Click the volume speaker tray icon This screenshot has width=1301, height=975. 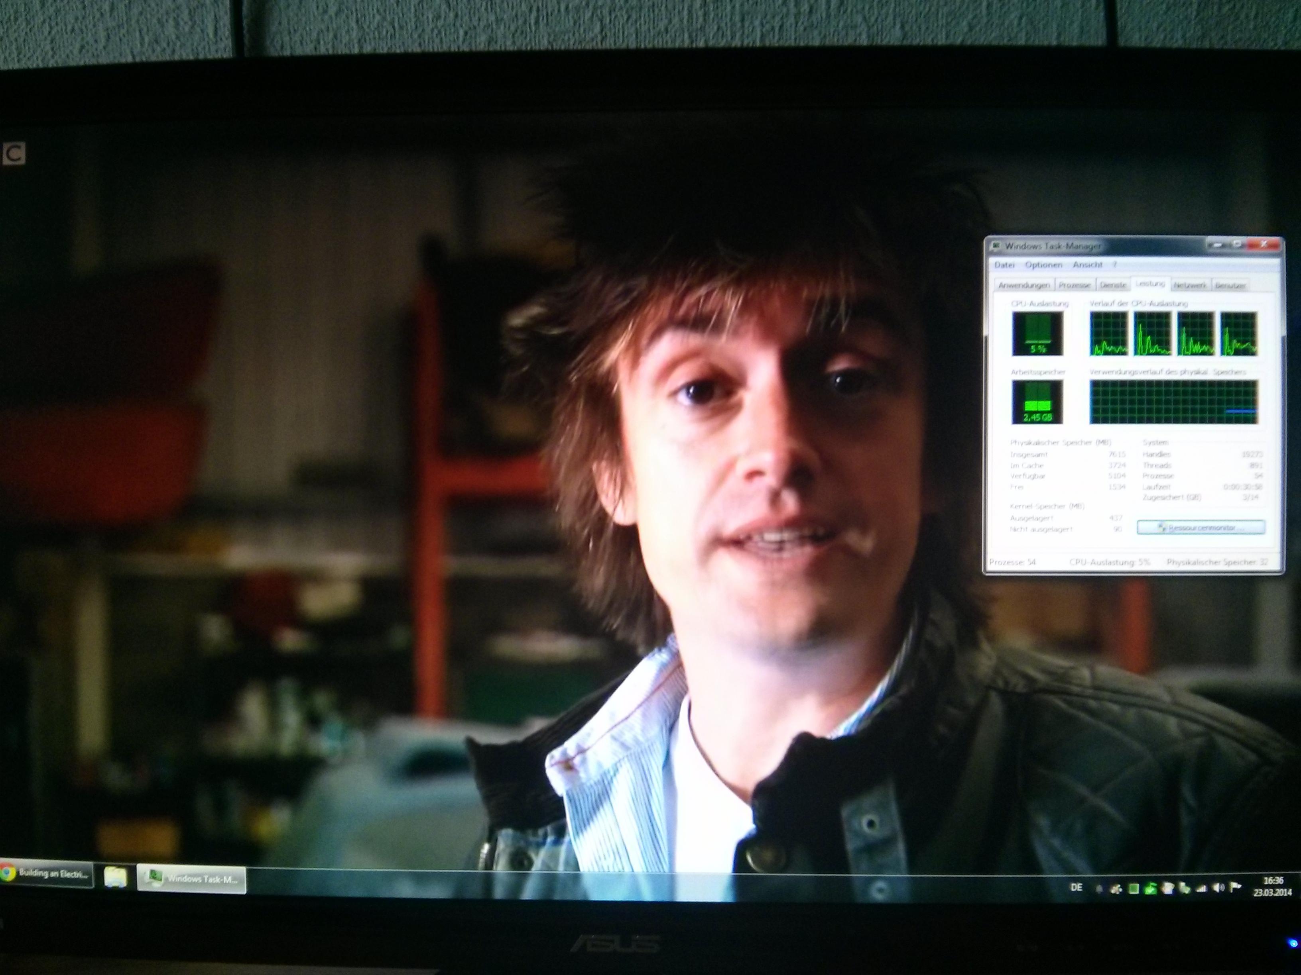tap(1218, 887)
